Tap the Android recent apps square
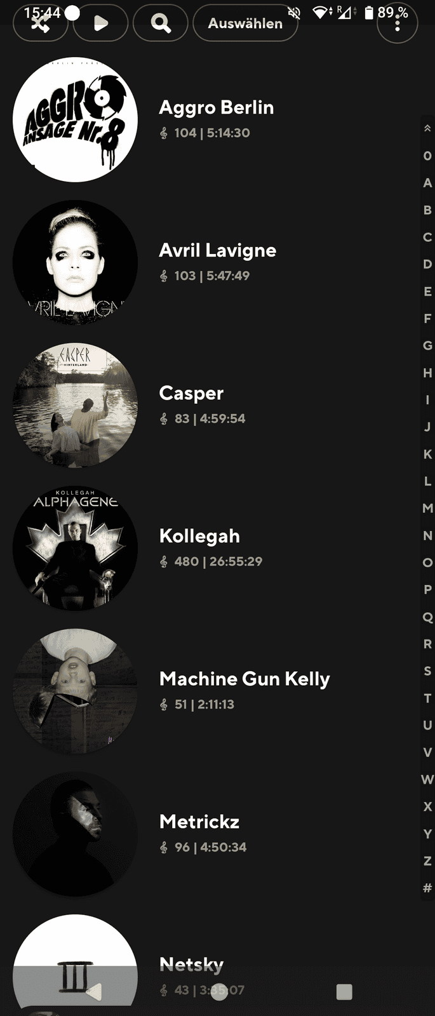 coord(344,992)
